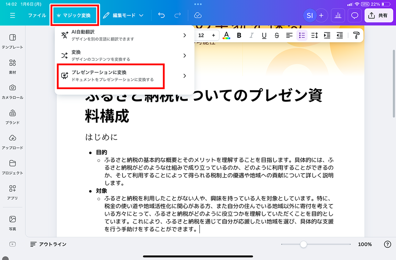Decrease paragraph indent
This screenshot has height=260, width=396.
click(340, 35)
